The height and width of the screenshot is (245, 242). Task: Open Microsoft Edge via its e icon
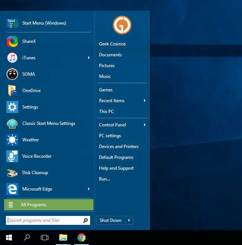[x=12, y=189]
